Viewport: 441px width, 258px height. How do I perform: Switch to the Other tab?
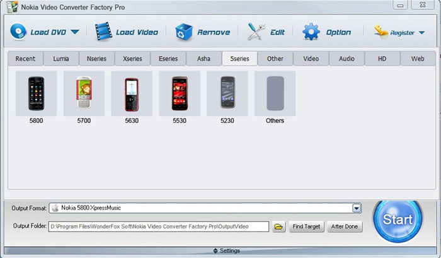pos(275,59)
